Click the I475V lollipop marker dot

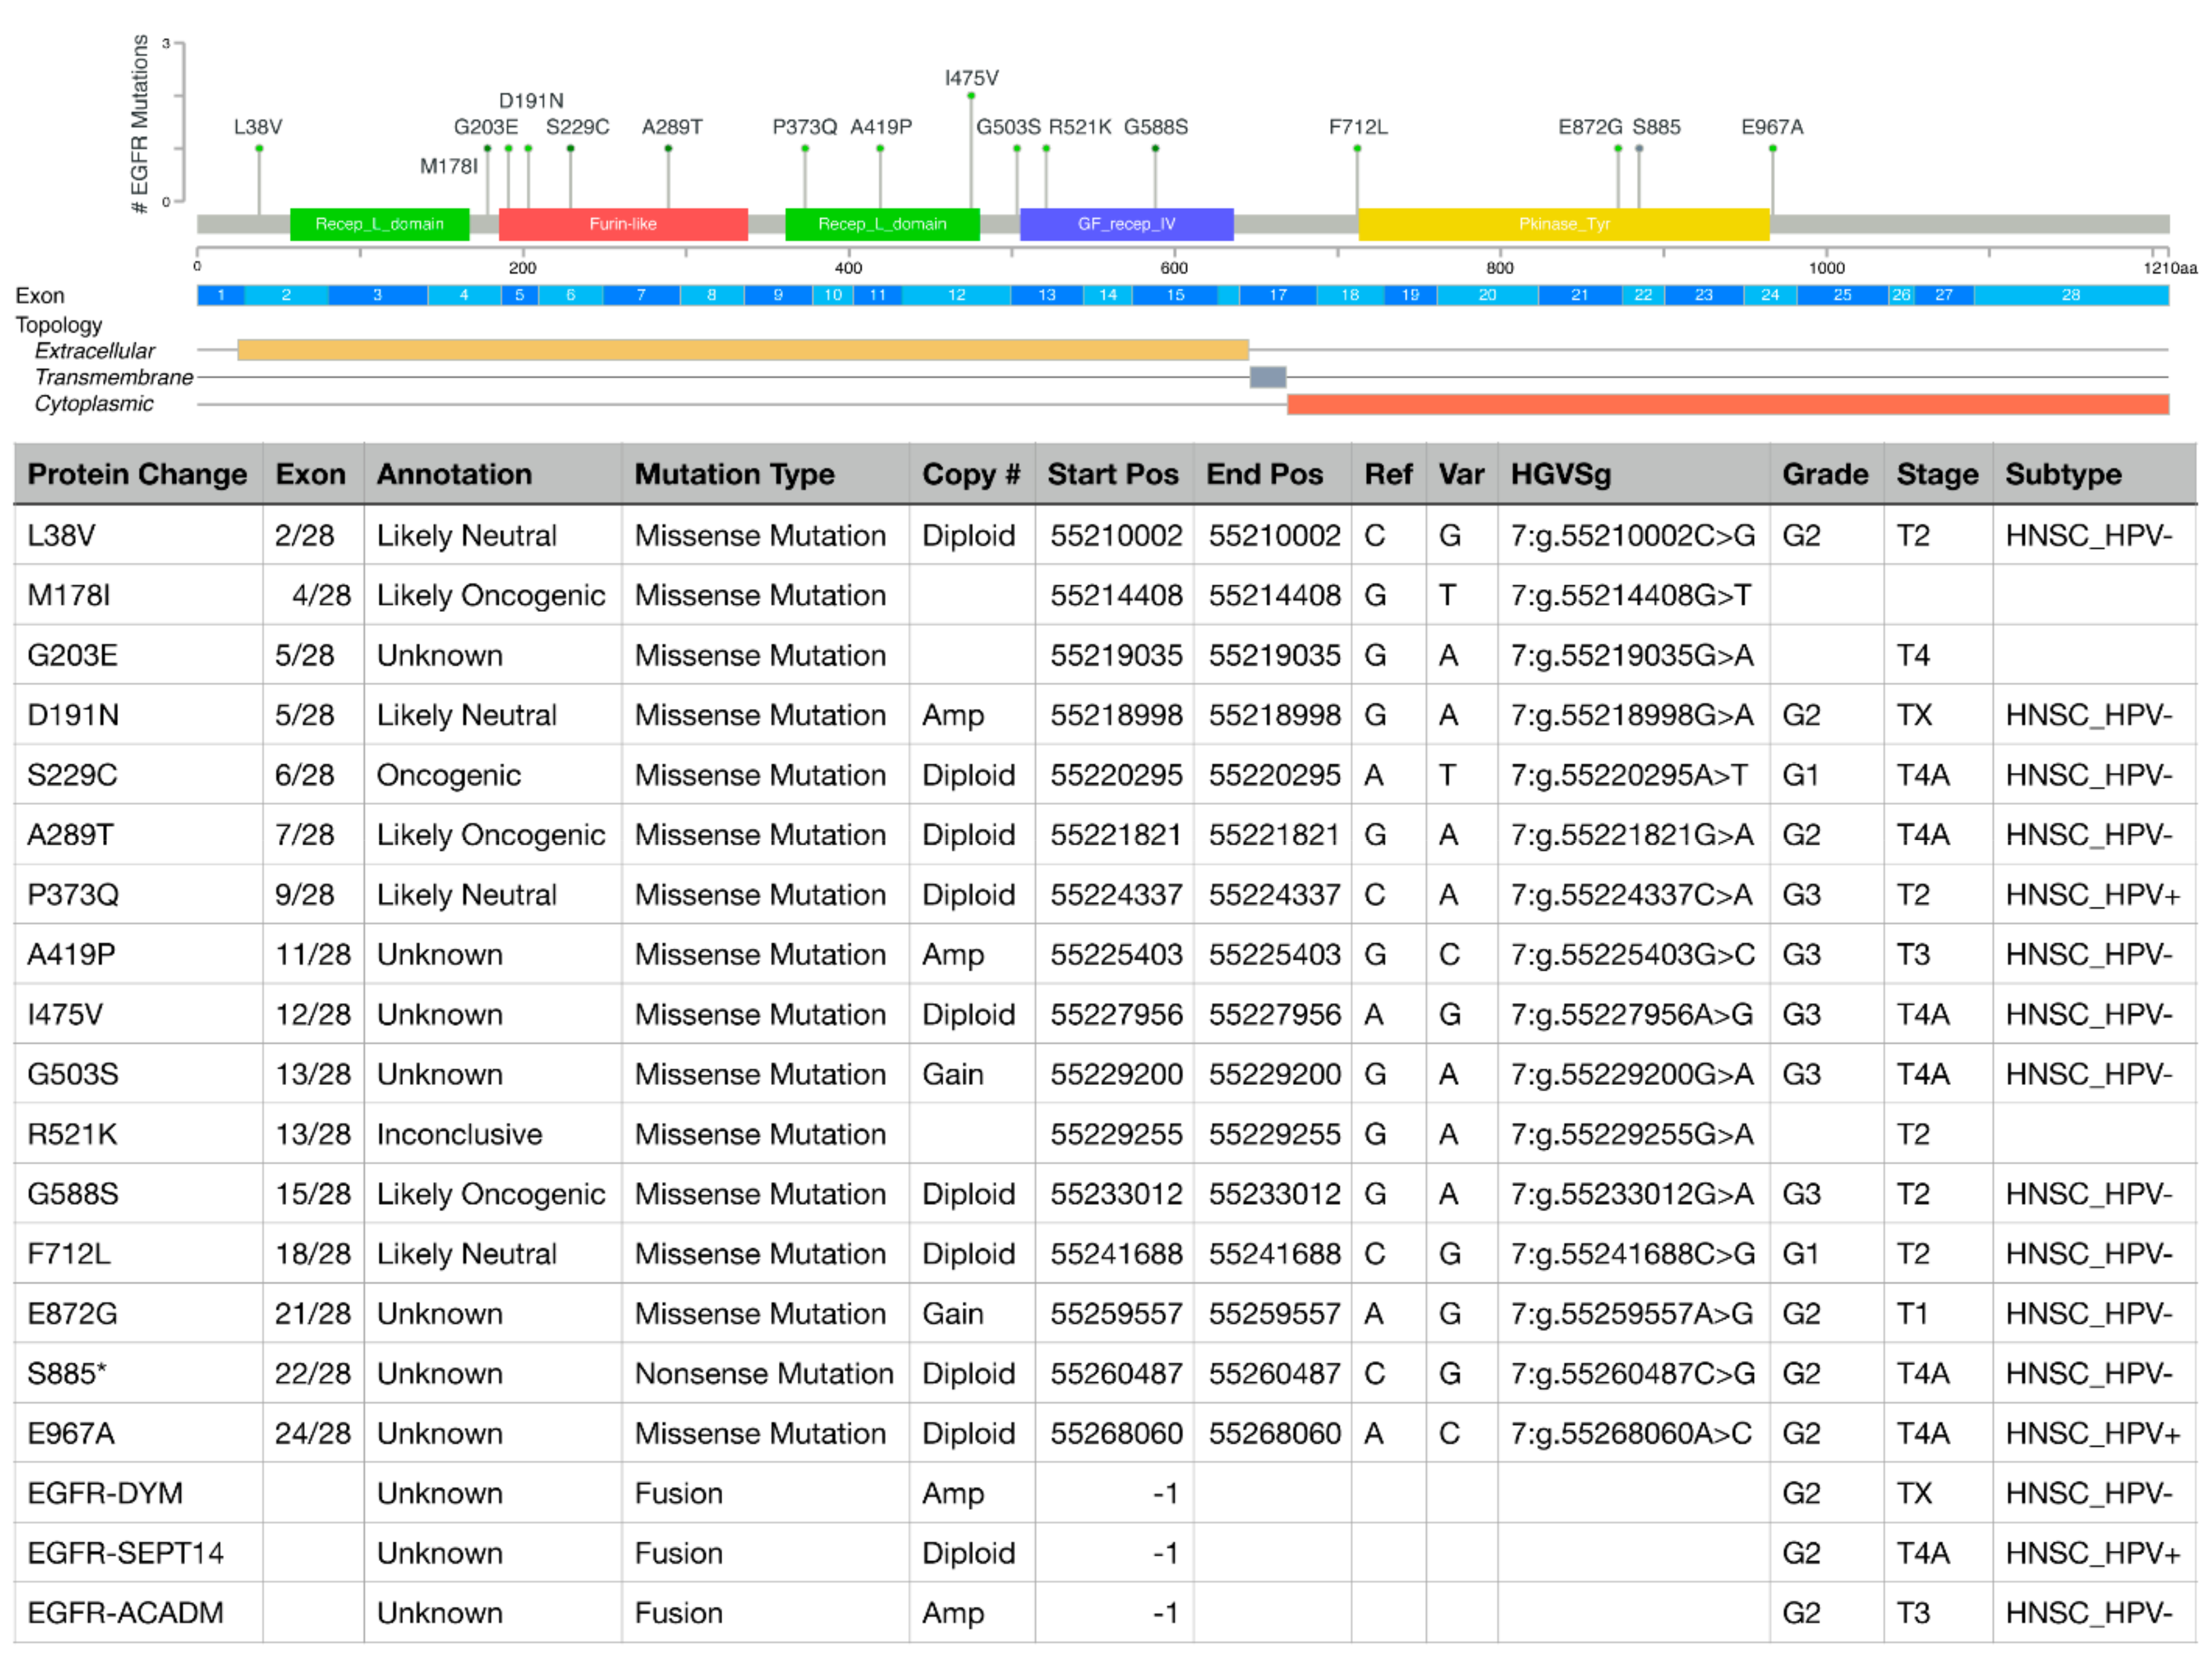tap(971, 96)
